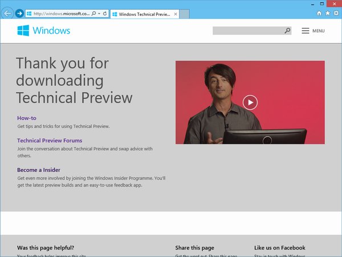Open the Technical Preview Forums link

coord(50,140)
